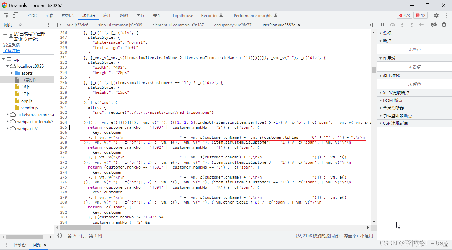Image resolution: width=452 pixels, height=250 pixels.
Task: Click the step out of function icon
Action: coord(412,25)
